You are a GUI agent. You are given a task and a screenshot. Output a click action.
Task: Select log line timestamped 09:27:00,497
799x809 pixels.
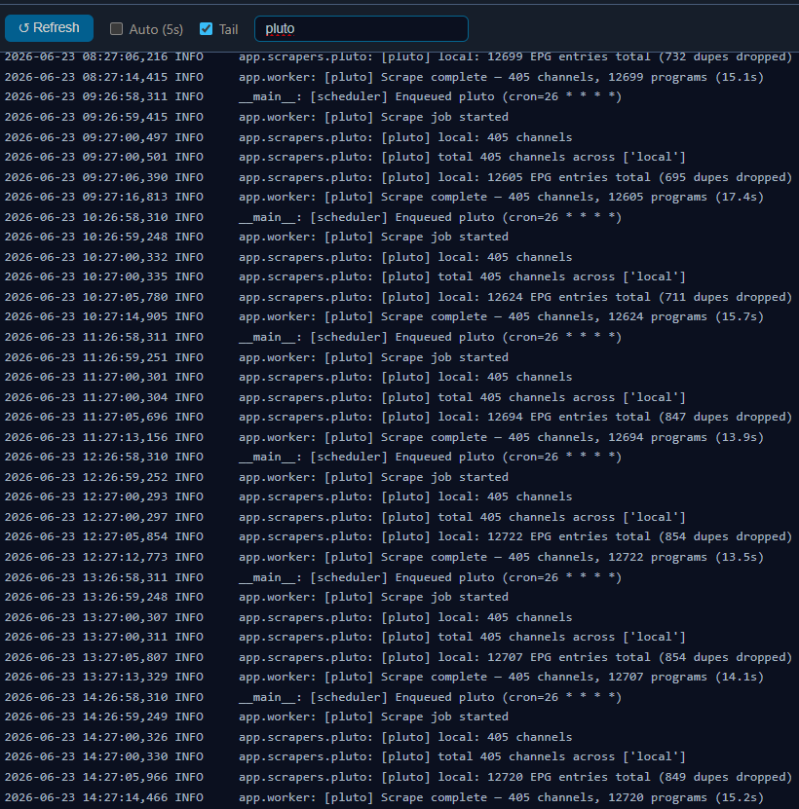(x=288, y=137)
